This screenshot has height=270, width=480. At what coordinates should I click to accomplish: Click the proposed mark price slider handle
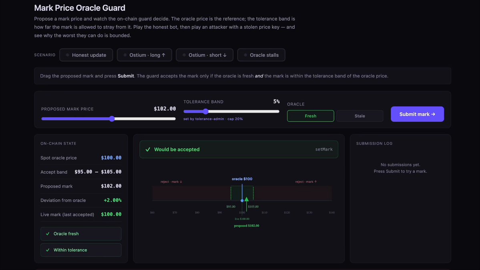click(112, 119)
